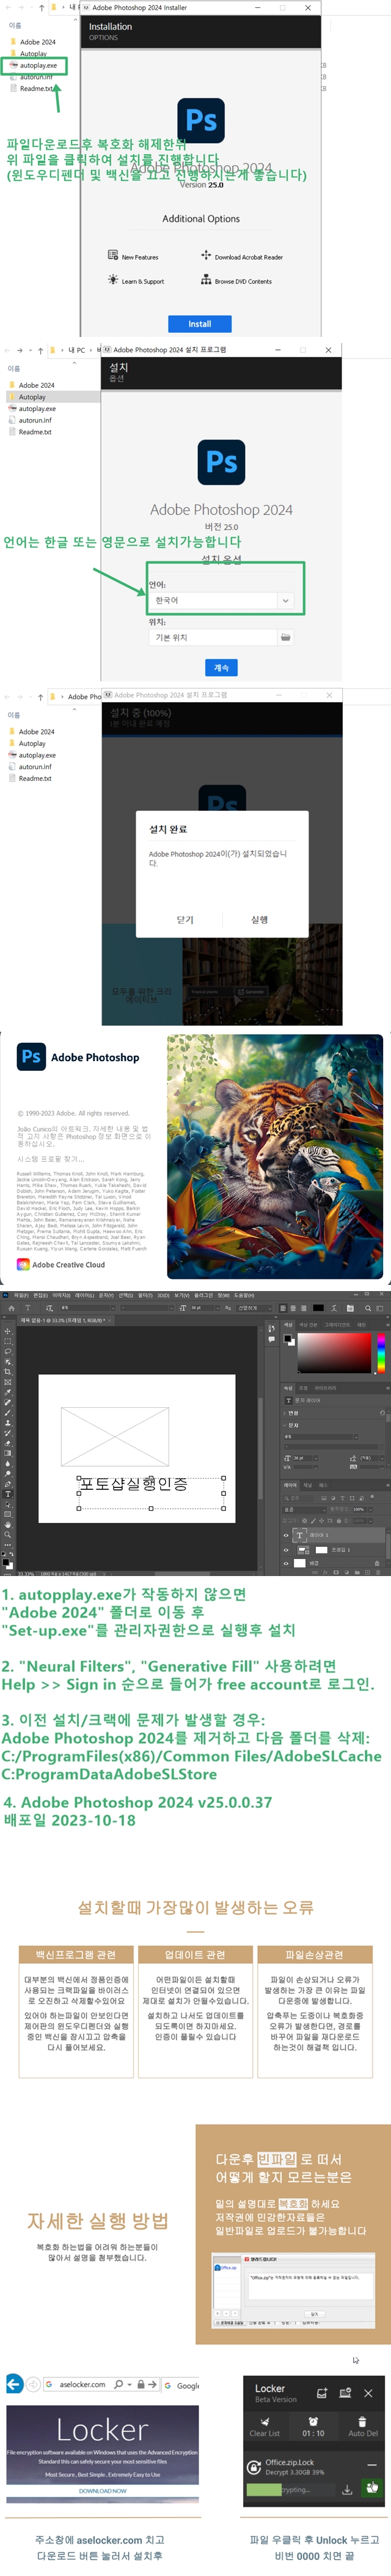The height and width of the screenshot is (2576, 391).
Task: Open the 파일(F) menu in Photoshop
Action: pyautogui.click(x=21, y=1295)
